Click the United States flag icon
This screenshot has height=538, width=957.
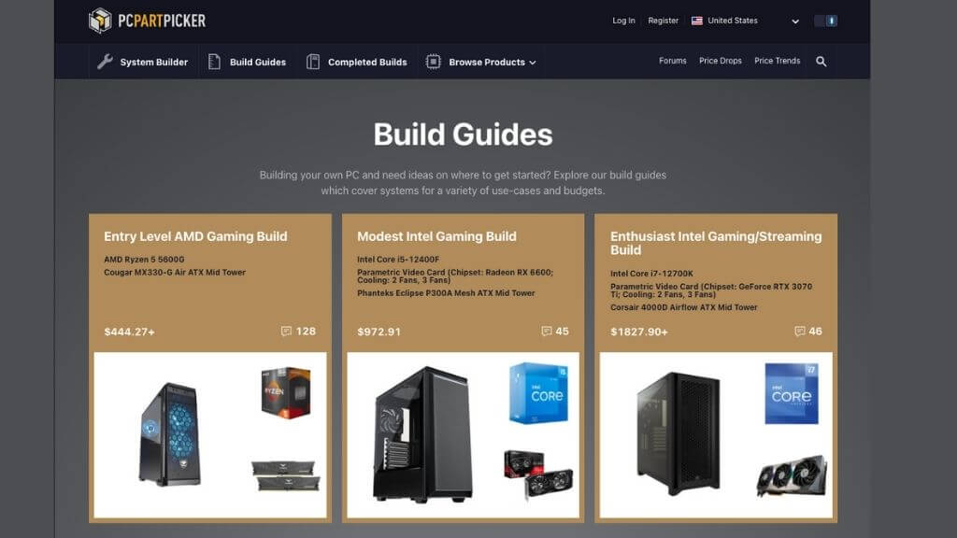(696, 21)
